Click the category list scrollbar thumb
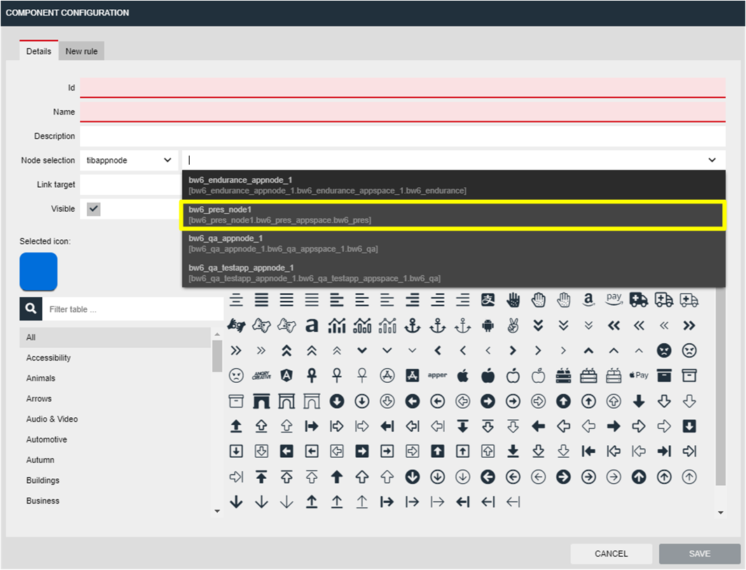The image size is (746, 570). point(217,355)
